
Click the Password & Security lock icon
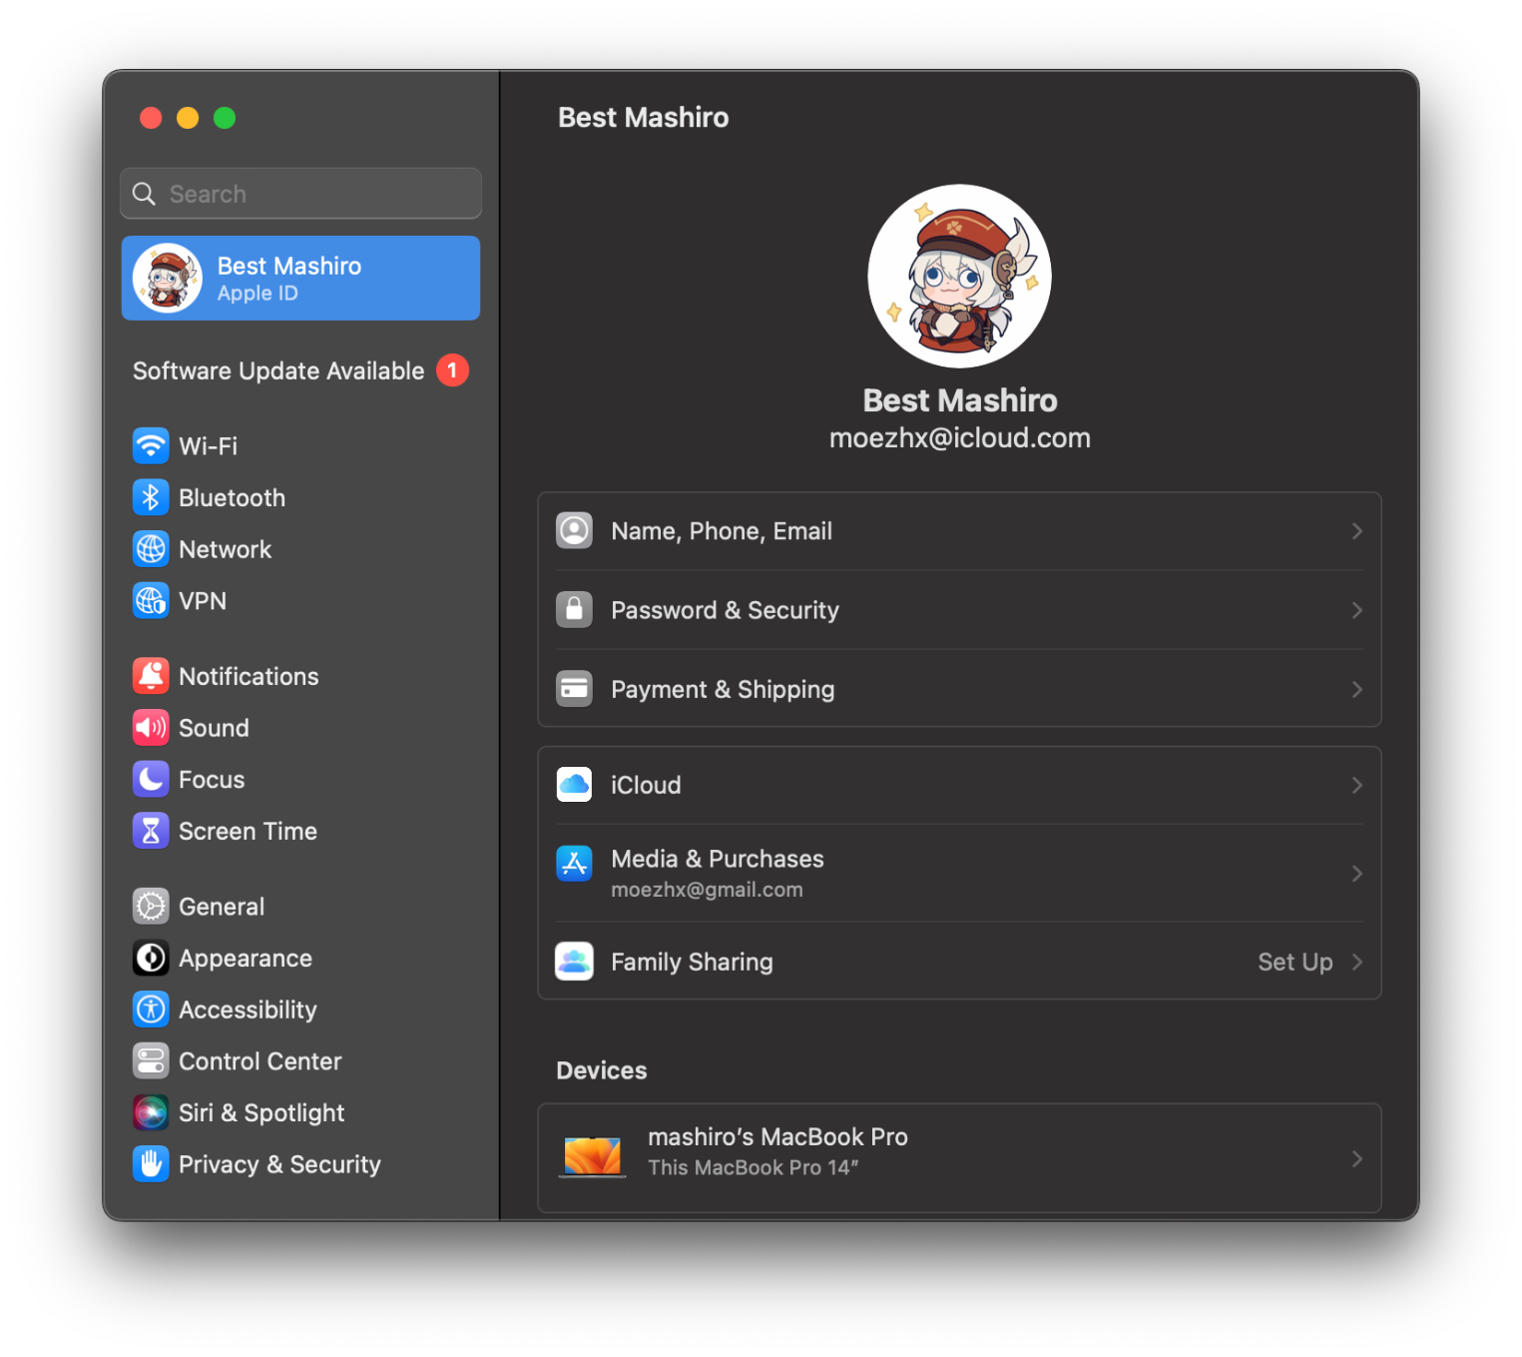(x=575, y=609)
